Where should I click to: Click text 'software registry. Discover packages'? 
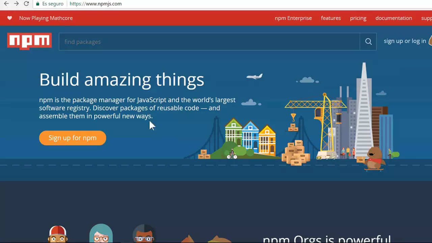click(x=93, y=108)
